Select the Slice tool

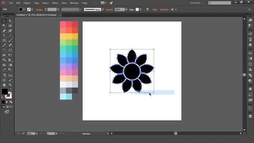[x=10, y=80]
